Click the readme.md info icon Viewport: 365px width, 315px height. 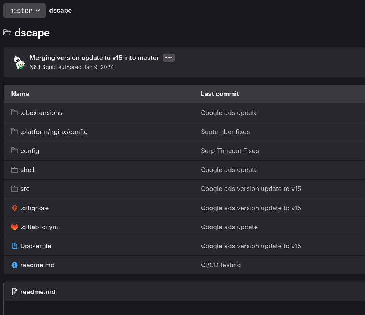click(x=14, y=265)
